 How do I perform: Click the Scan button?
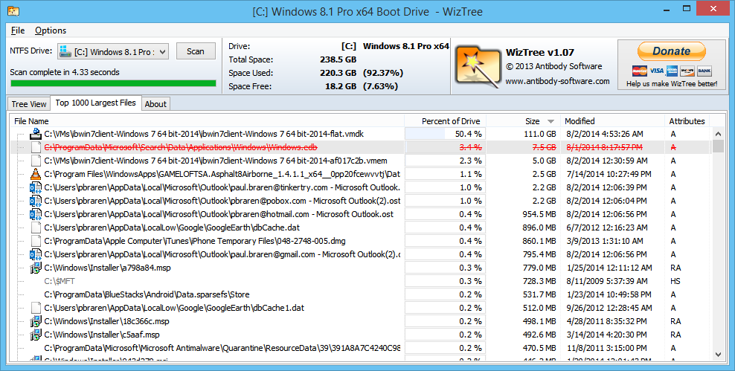point(196,51)
